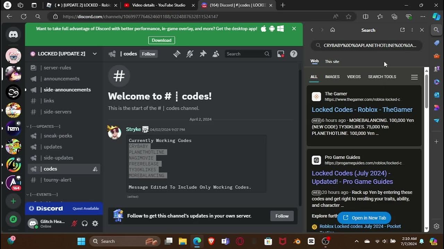Switch to the Roblox LOCKED browser tab
This screenshot has width=444, height=249.
click(x=82, y=5)
